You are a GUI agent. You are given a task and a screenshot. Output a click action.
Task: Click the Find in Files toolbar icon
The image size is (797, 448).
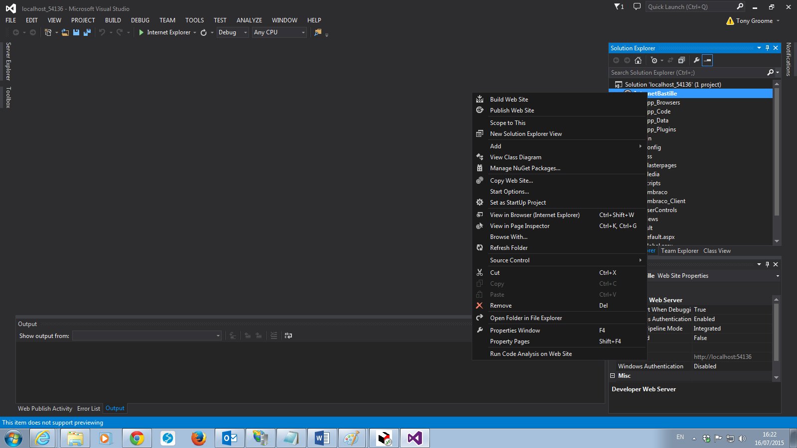point(318,32)
